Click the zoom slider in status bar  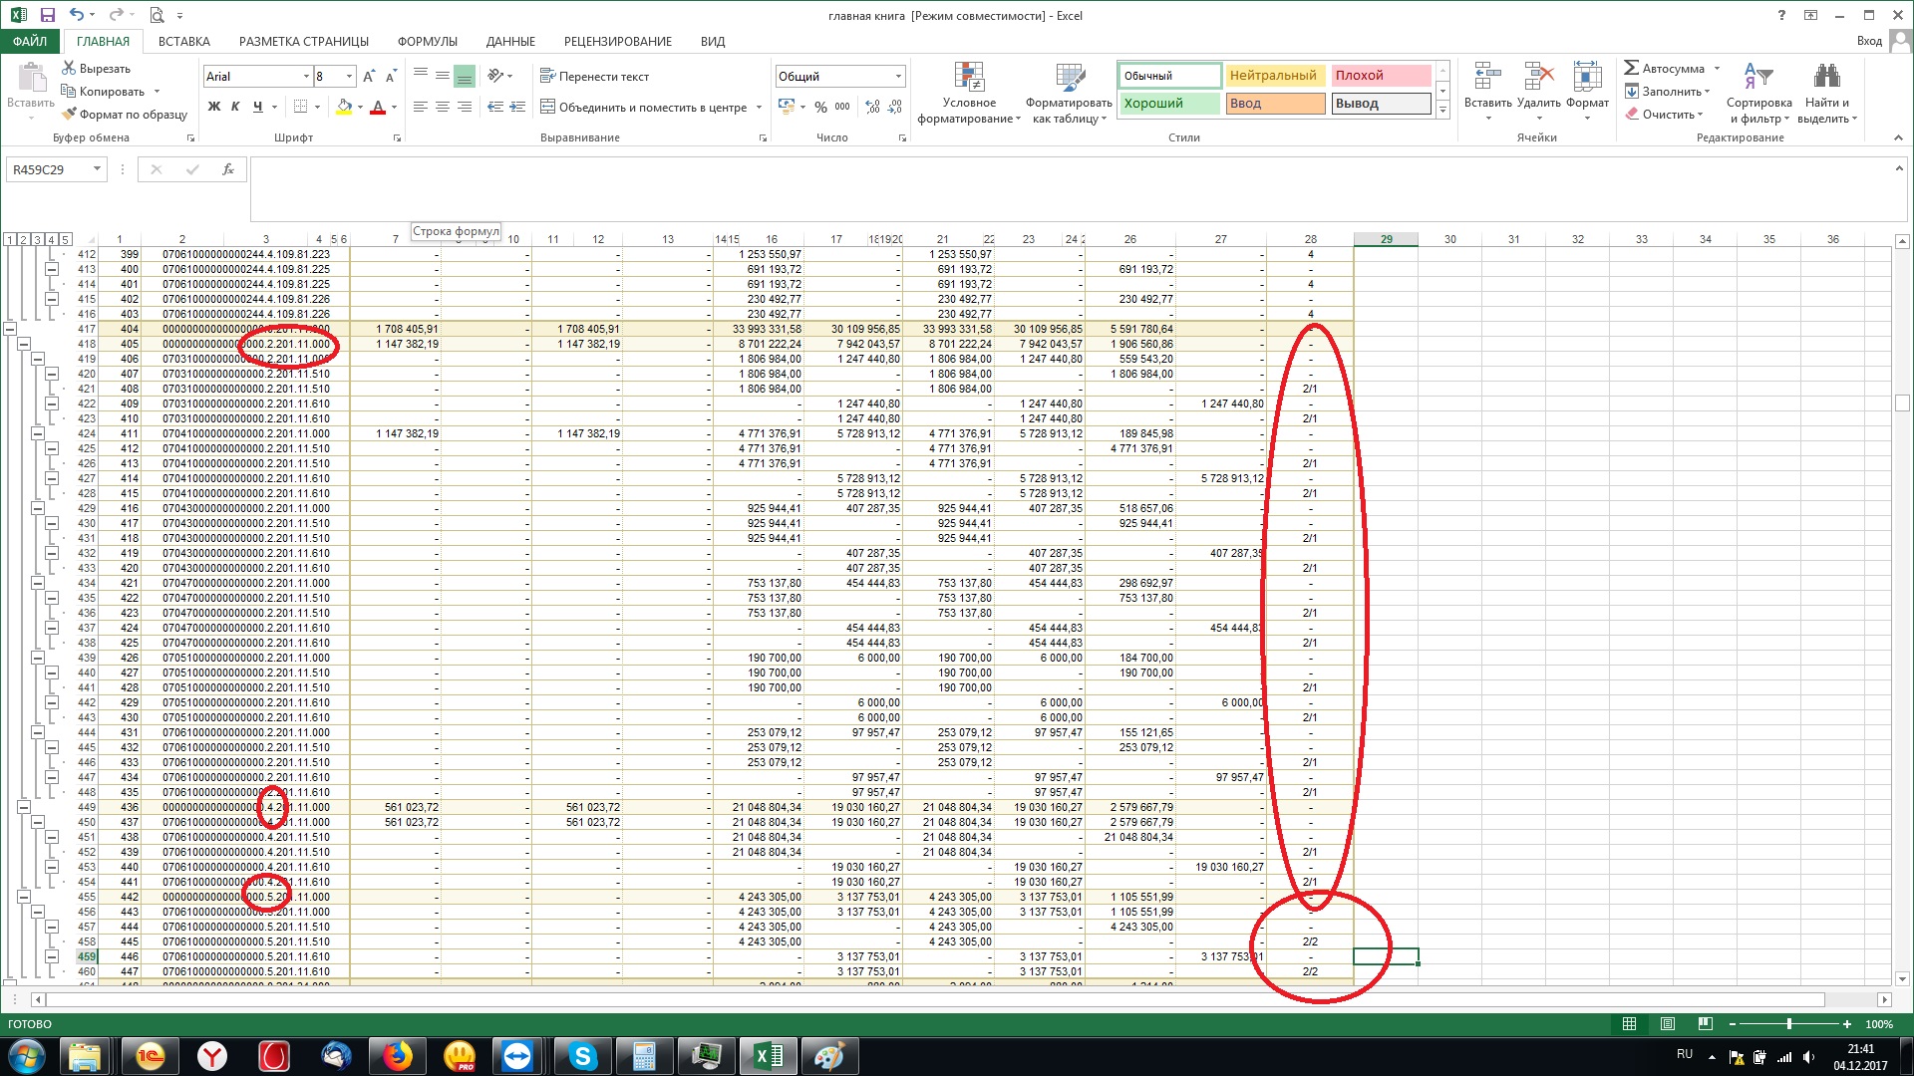pos(1789,1024)
